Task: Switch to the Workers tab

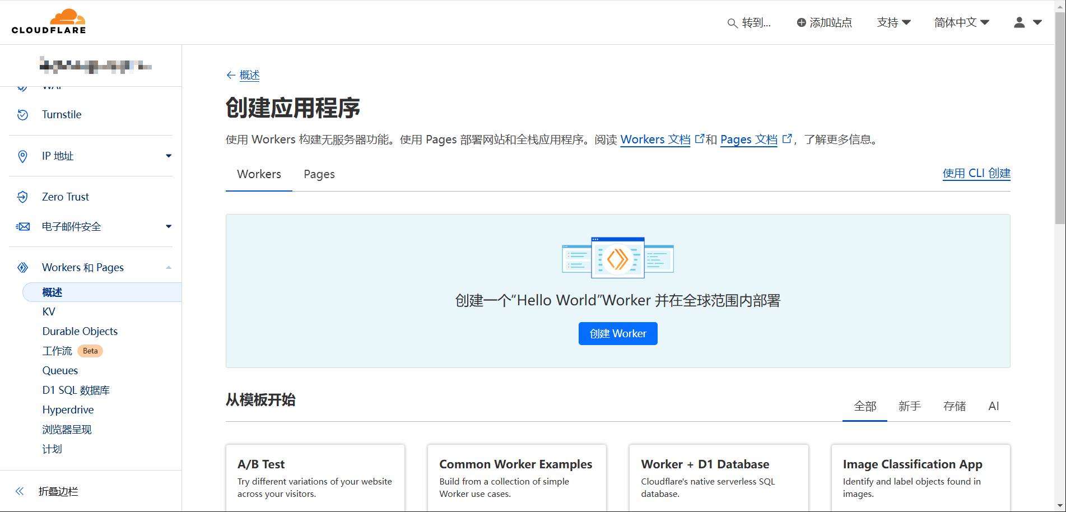Action: (259, 174)
